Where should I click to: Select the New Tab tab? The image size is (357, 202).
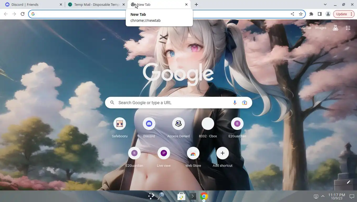159,4
